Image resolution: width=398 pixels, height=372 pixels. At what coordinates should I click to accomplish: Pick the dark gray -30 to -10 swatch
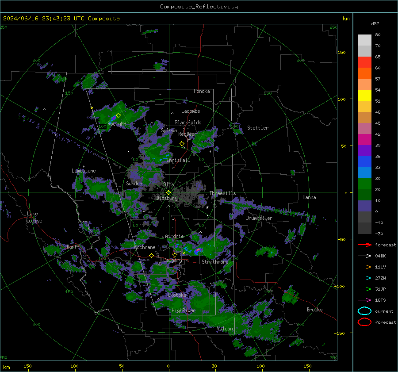click(364, 228)
